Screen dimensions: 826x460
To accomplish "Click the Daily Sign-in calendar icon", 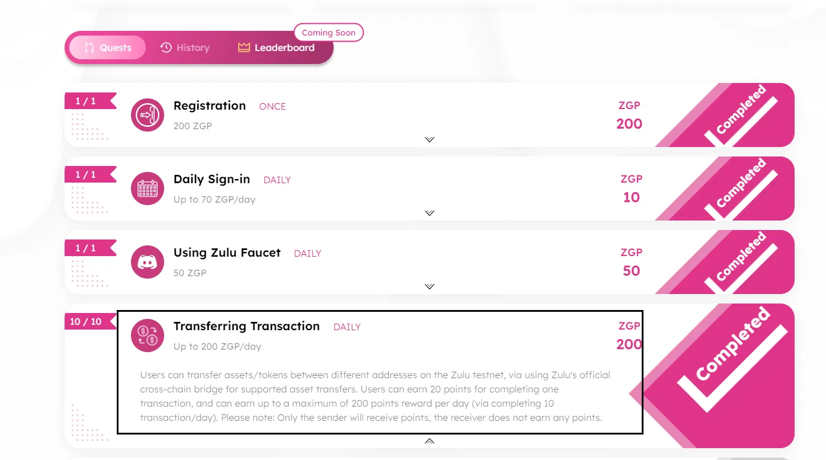I will pos(147,189).
